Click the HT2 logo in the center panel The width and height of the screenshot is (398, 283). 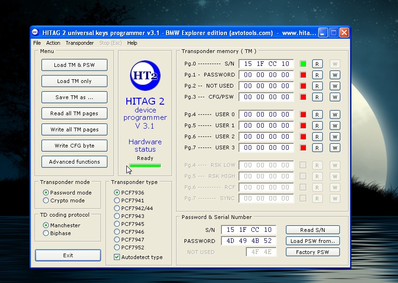tap(145, 75)
